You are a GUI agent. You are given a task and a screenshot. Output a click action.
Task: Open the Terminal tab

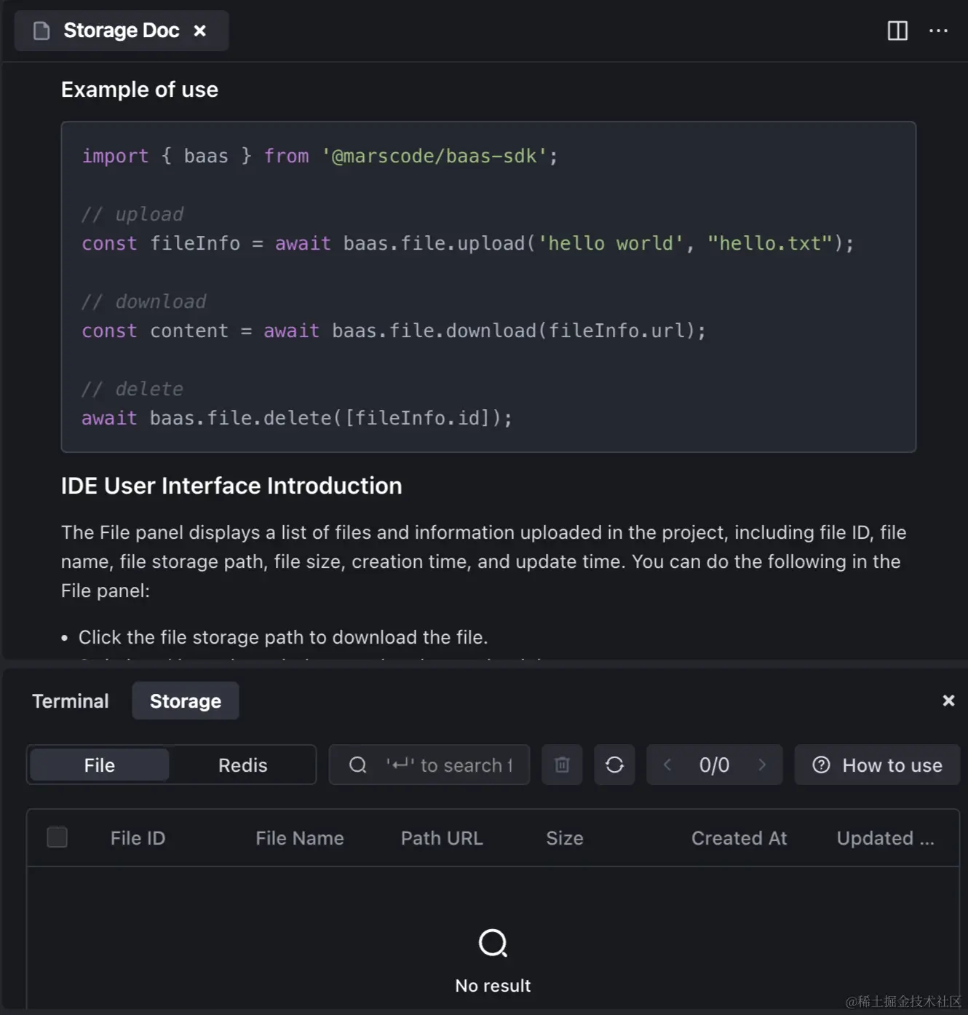click(x=71, y=701)
